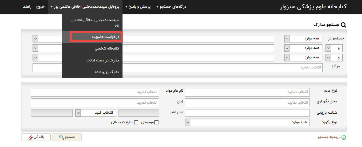Open first row همه موارد search field dropdown

click(x=287, y=39)
